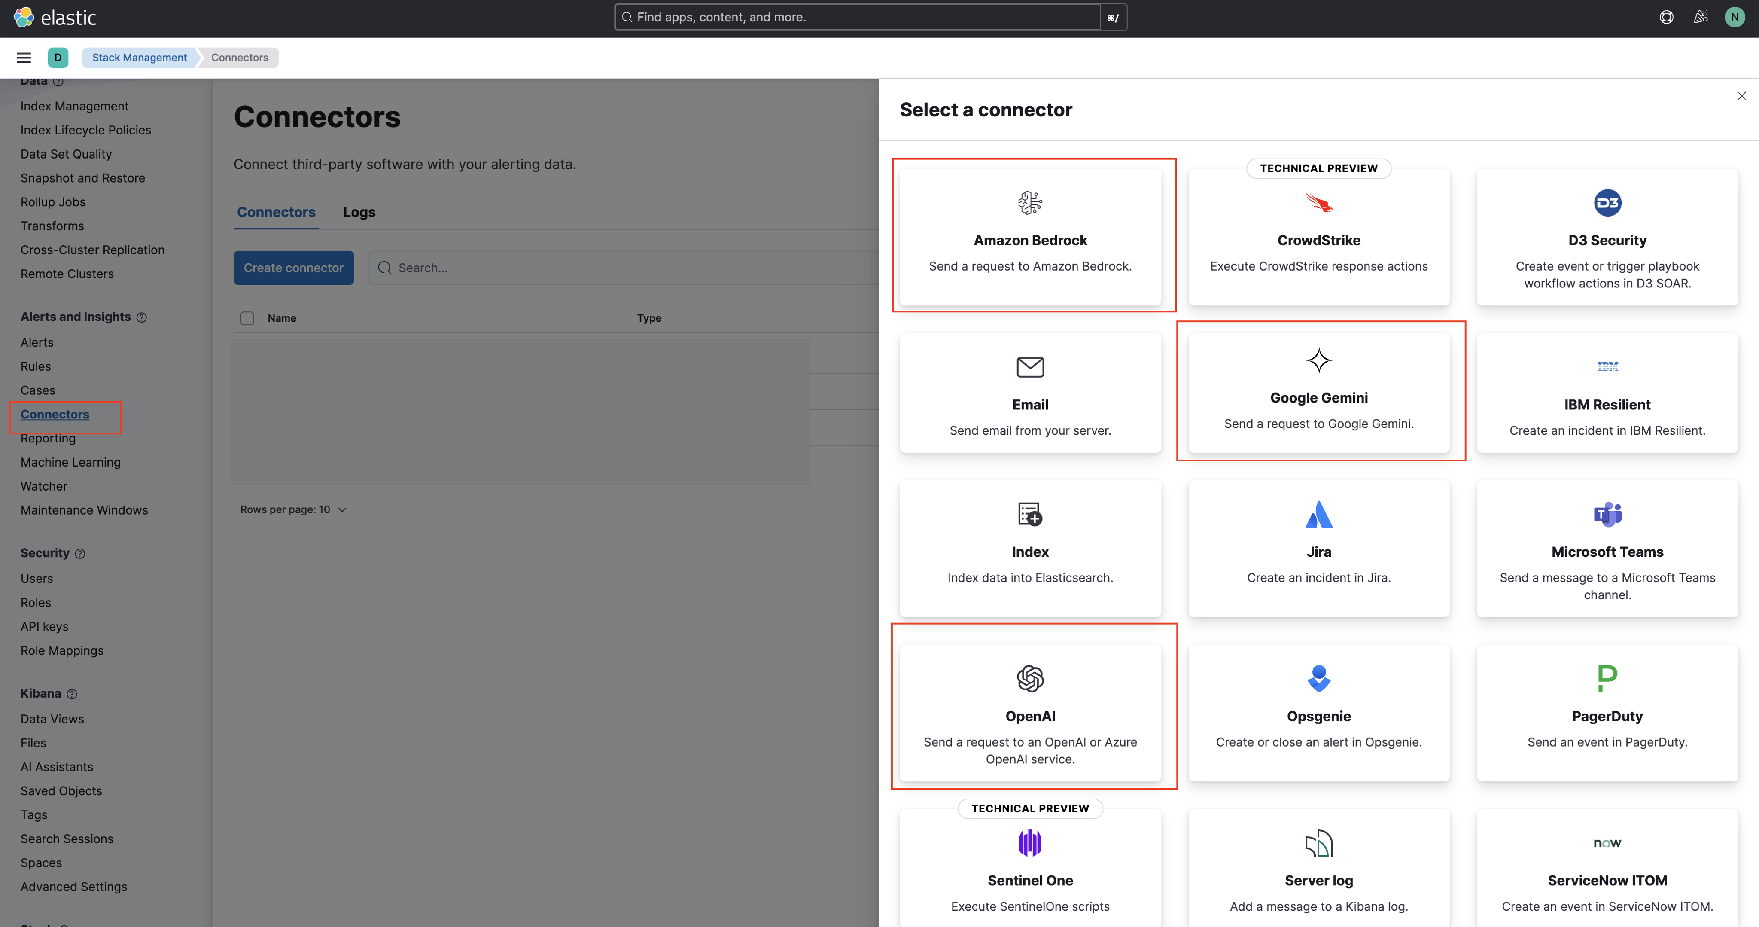Open the what's new announcements icon
The width and height of the screenshot is (1759, 927).
tap(1701, 17)
